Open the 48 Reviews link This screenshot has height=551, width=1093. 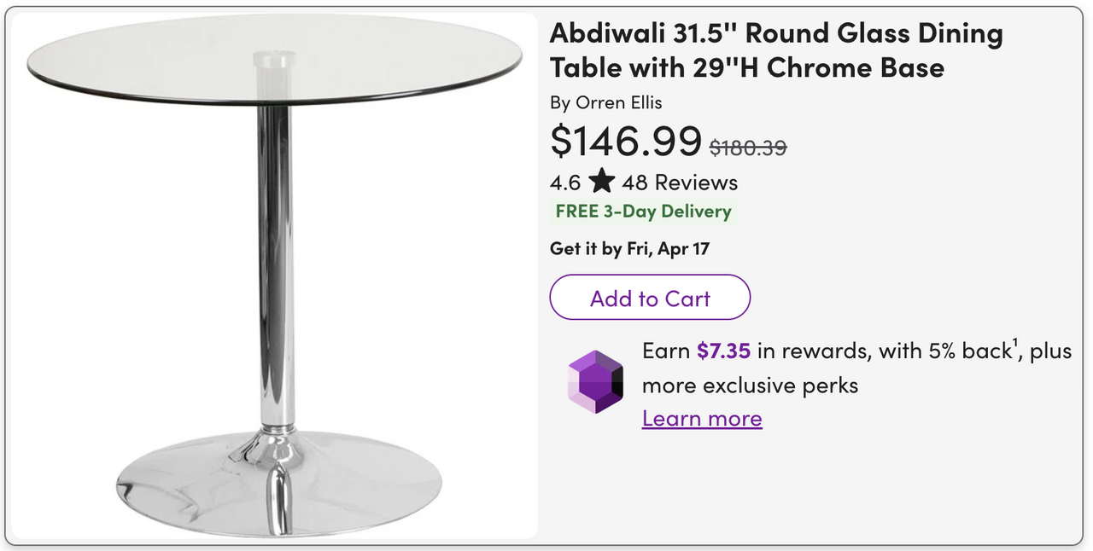(x=680, y=183)
